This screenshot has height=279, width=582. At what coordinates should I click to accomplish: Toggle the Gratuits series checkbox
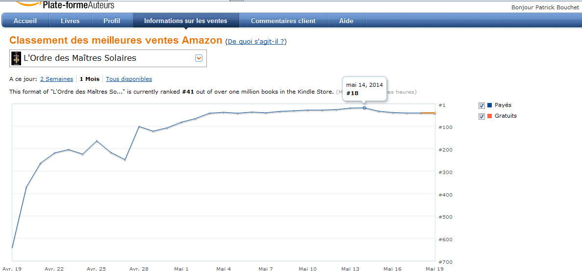[x=482, y=117]
